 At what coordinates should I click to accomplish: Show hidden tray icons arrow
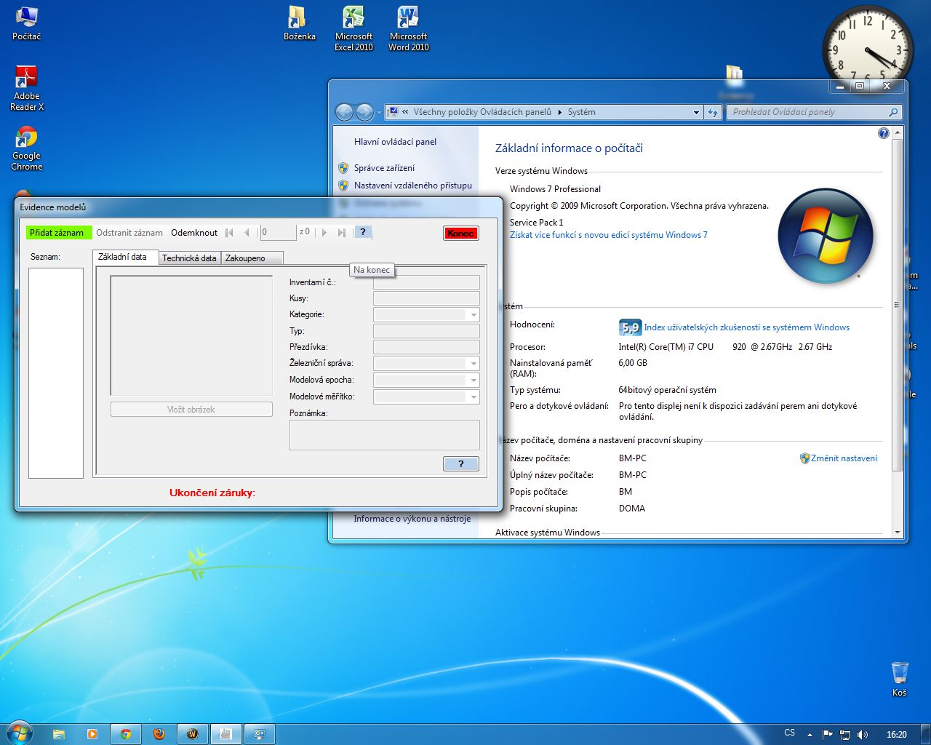(810, 734)
